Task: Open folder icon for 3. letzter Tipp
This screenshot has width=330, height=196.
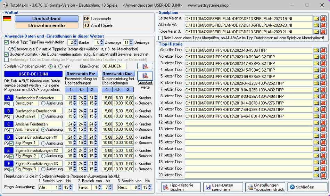Action: (316, 63)
